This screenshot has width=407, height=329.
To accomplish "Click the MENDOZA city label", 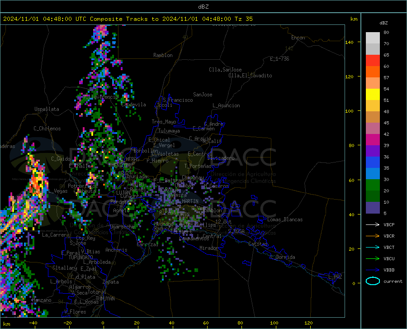I will coord(121,166).
